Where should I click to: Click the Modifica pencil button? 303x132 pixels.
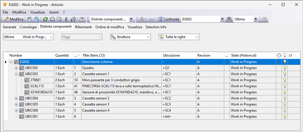click(14, 19)
